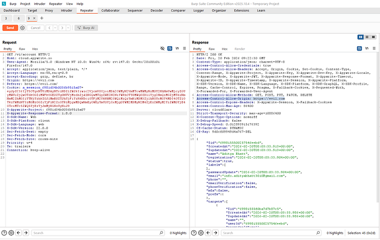The width and height of the screenshot is (380, 240).
Task: Add a new Repeater tab with plus
Action: [x=42, y=18]
